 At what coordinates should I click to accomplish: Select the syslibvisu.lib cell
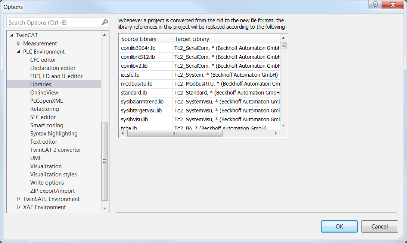[146, 119]
